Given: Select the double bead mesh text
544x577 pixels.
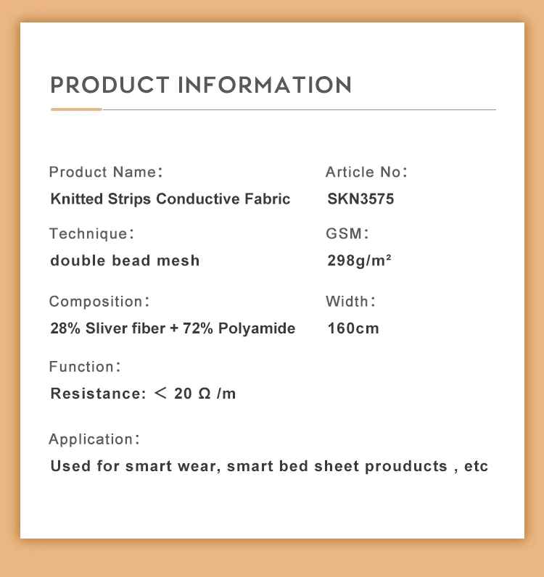Looking at the screenshot, I should pyautogui.click(x=125, y=260).
